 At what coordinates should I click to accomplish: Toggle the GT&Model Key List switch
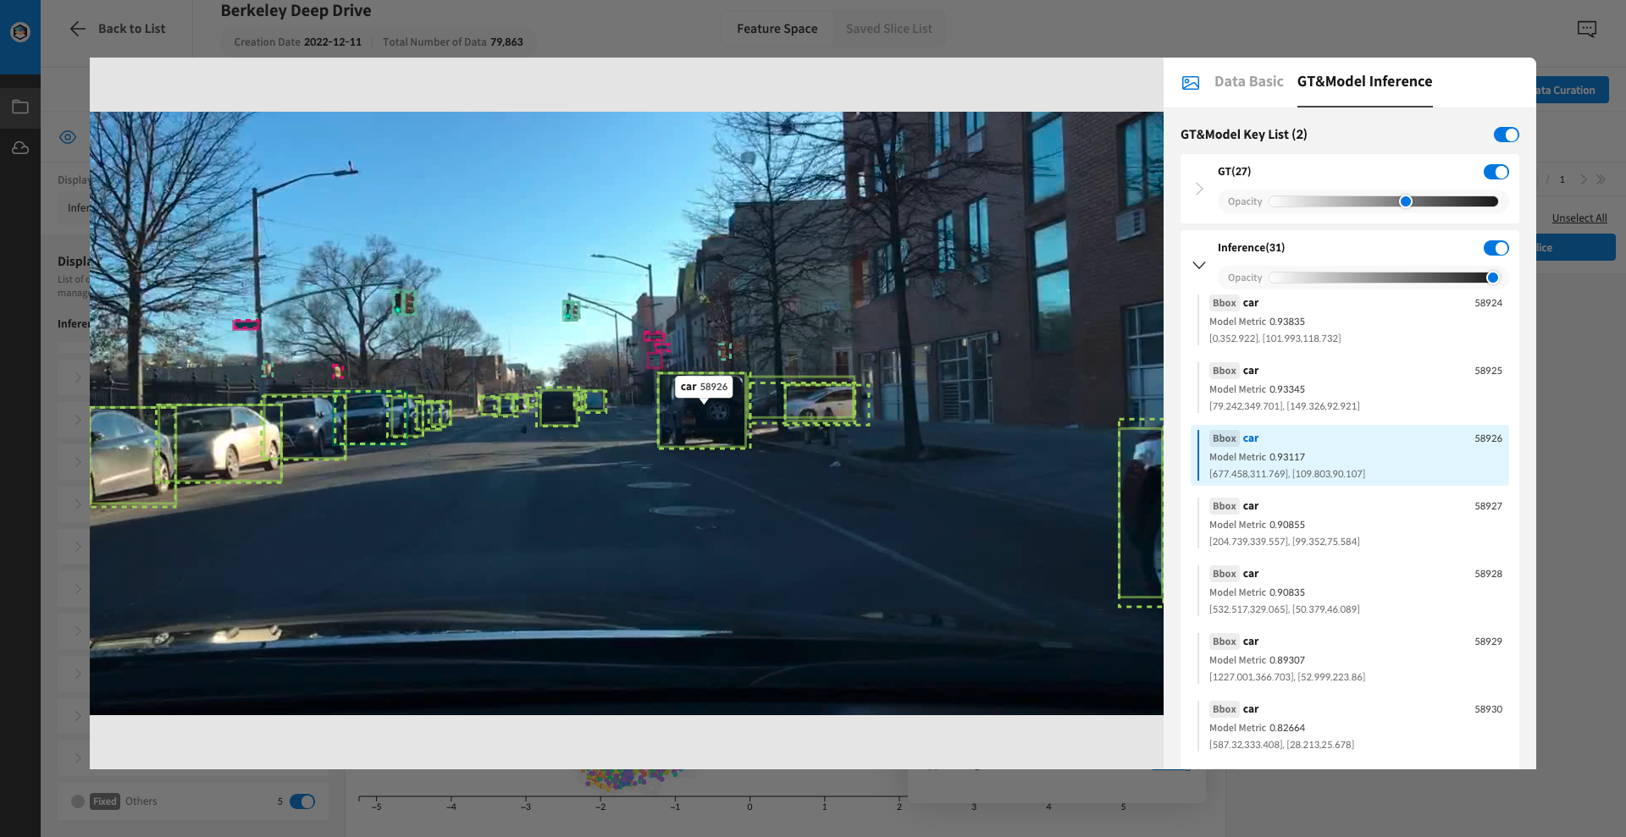click(1506, 135)
